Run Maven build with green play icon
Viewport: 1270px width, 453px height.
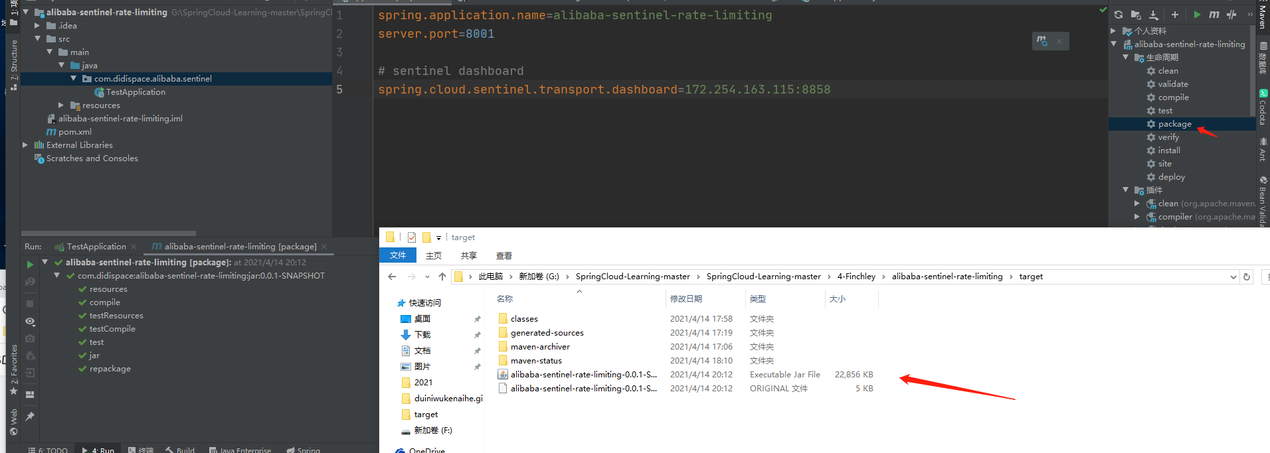point(1197,15)
